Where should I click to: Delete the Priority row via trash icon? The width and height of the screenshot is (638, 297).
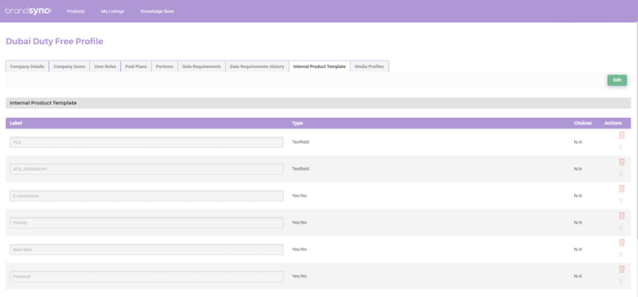[622, 216]
